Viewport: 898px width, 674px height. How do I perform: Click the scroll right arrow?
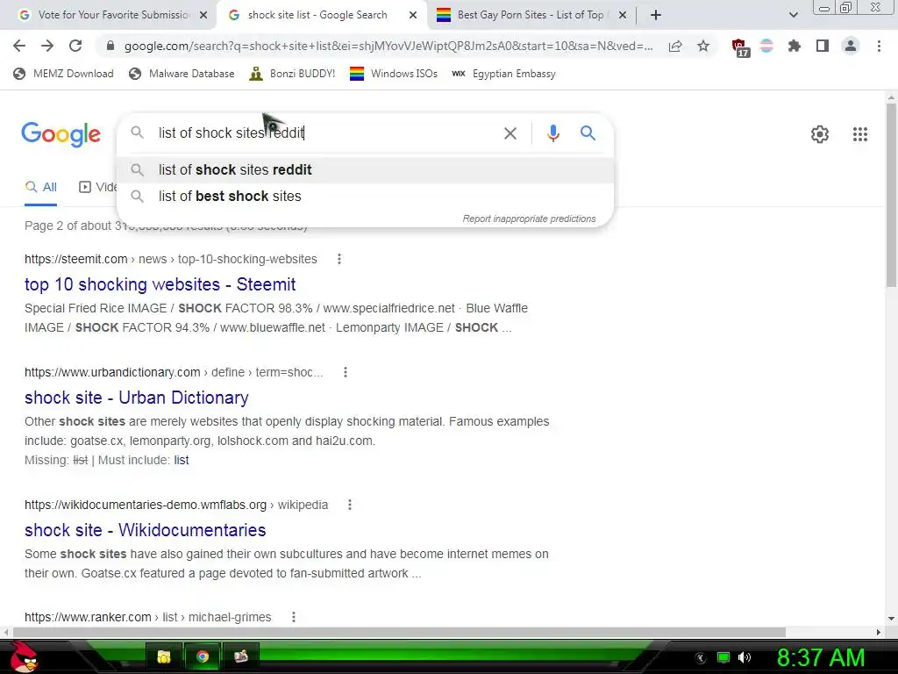879,632
